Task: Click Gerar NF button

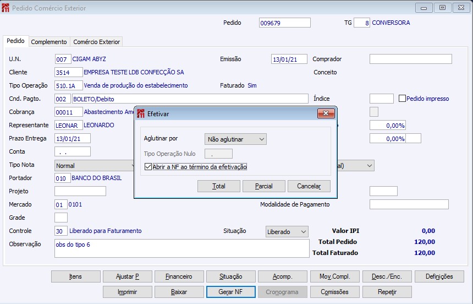Action: pyautogui.click(x=231, y=292)
